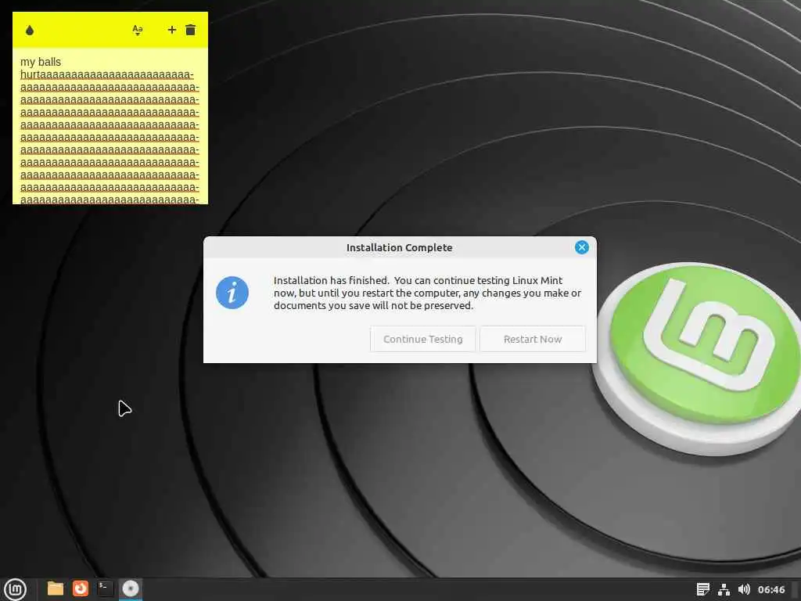The height and width of the screenshot is (601, 801).
Task: Open the volume control tray icon
Action: click(744, 589)
